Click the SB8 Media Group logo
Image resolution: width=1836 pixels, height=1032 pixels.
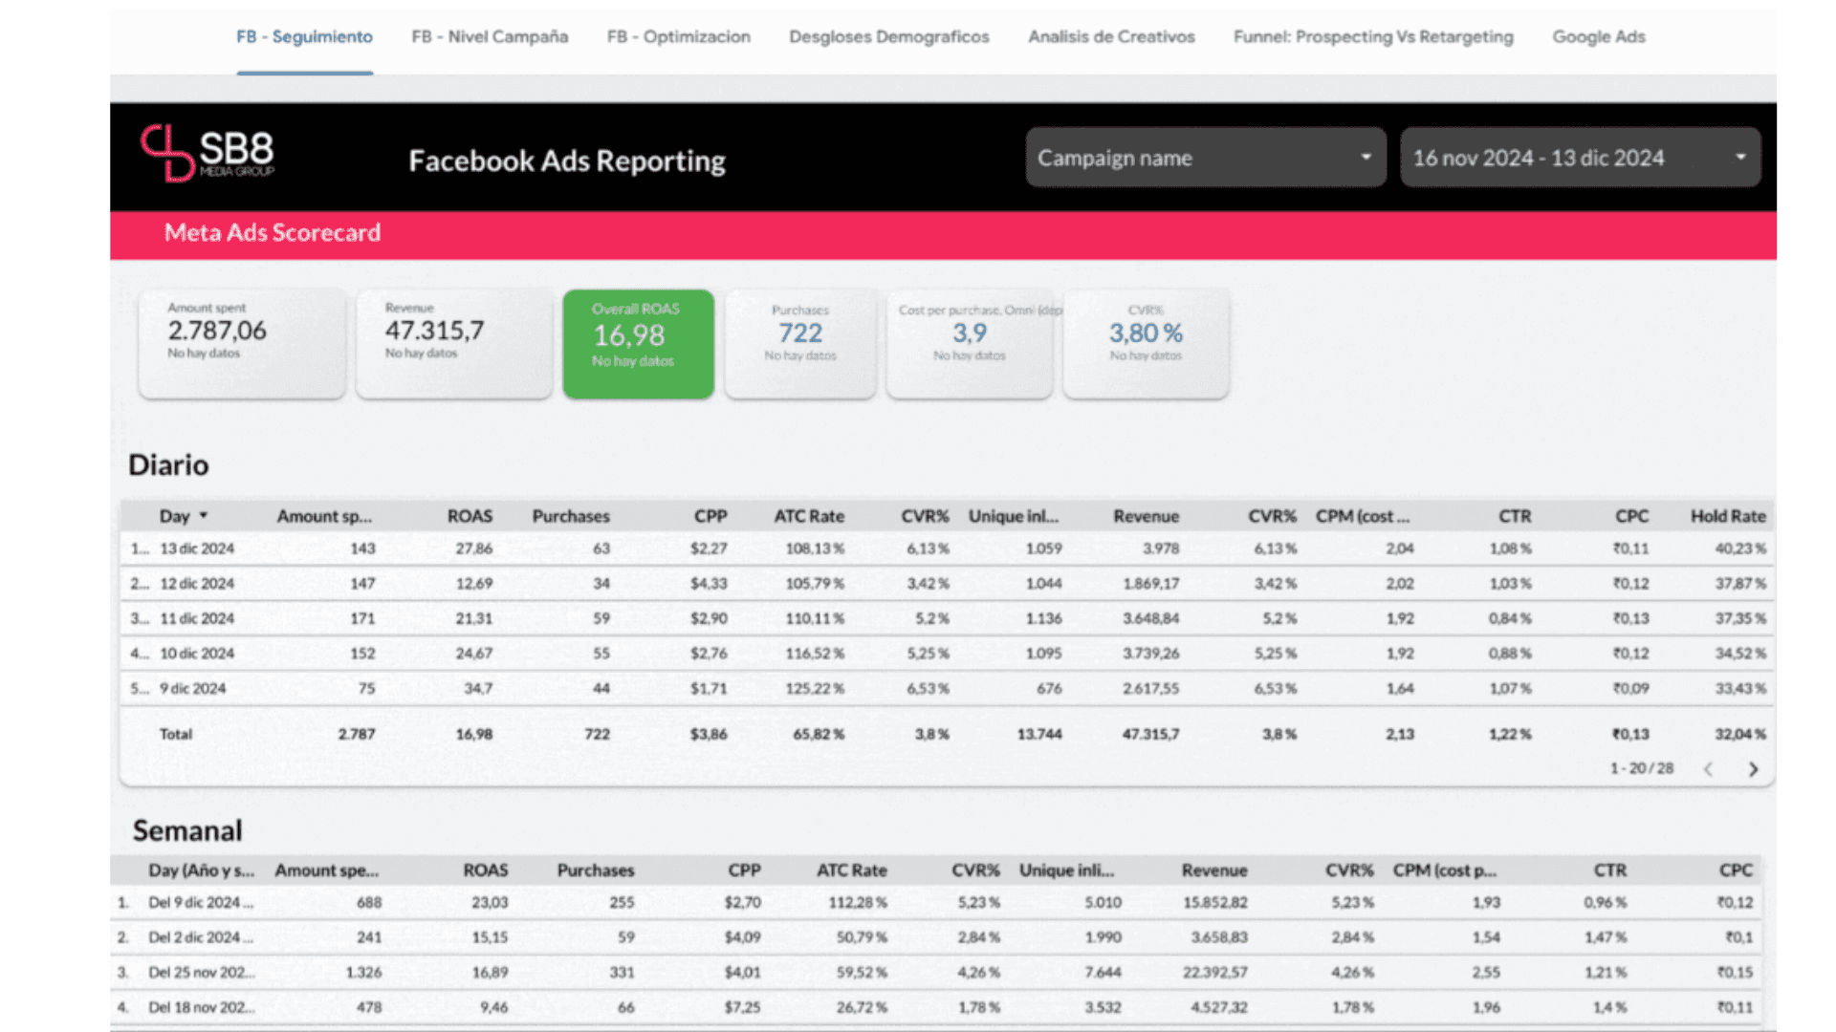[208, 153]
